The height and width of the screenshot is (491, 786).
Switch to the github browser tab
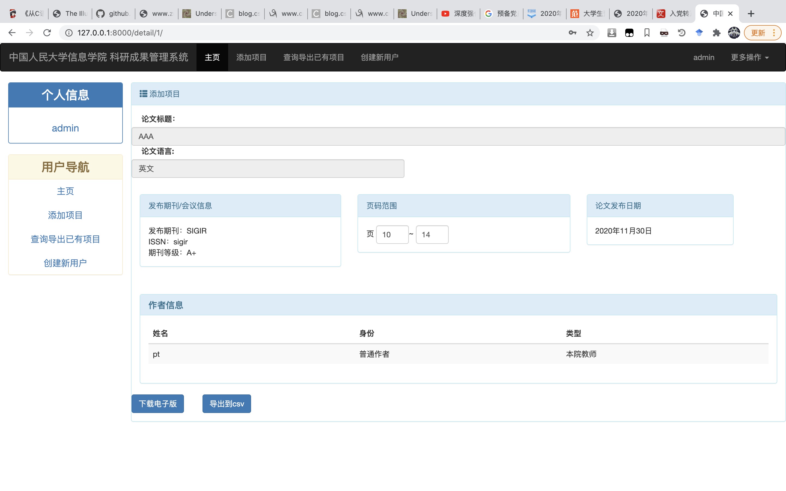point(114,14)
